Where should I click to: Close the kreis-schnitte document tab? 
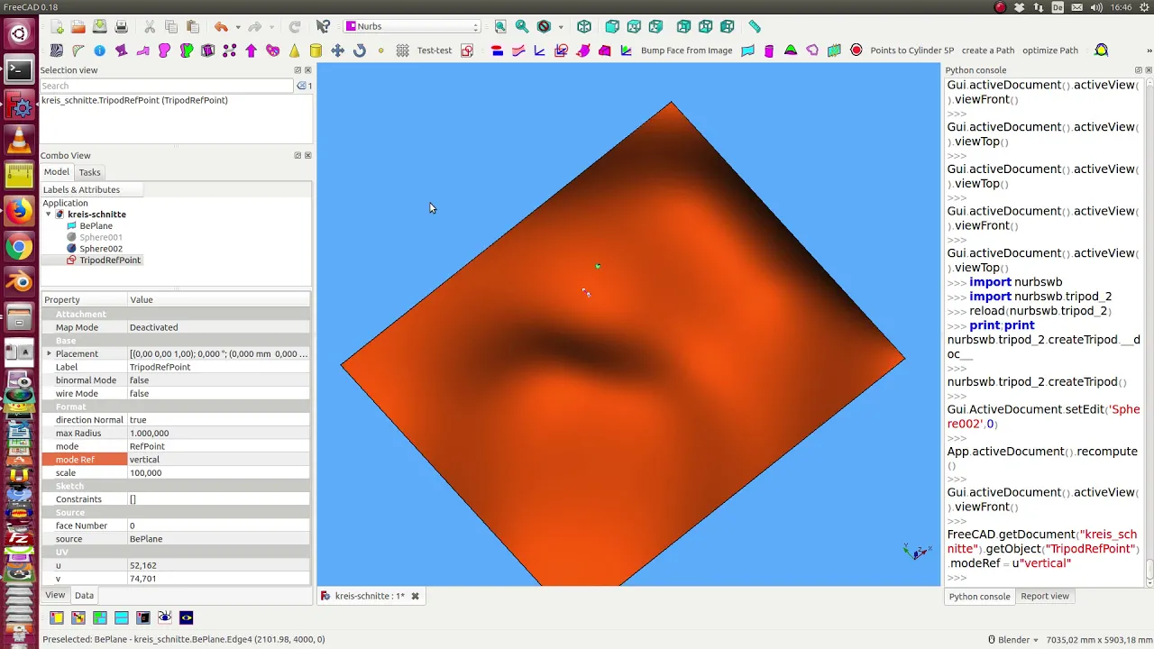click(x=415, y=596)
